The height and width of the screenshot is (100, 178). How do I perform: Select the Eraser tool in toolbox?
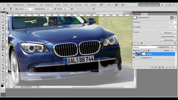point(3,46)
